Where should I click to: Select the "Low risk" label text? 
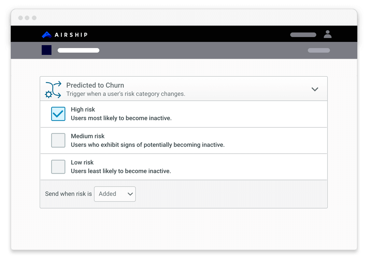click(82, 162)
